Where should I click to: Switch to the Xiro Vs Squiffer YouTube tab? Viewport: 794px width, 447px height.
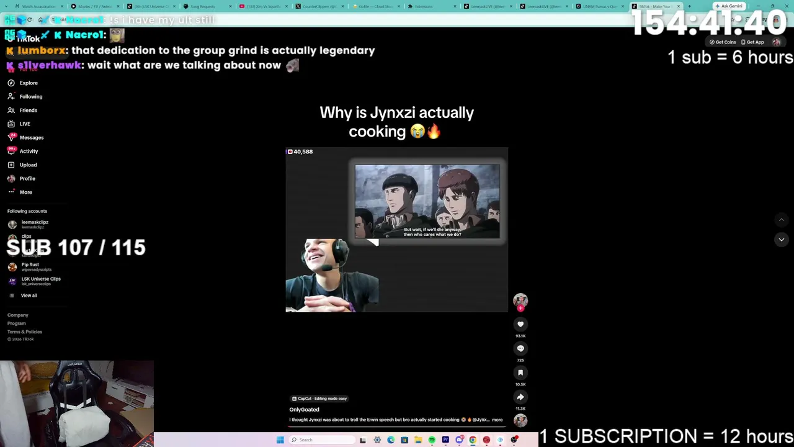[264, 6]
